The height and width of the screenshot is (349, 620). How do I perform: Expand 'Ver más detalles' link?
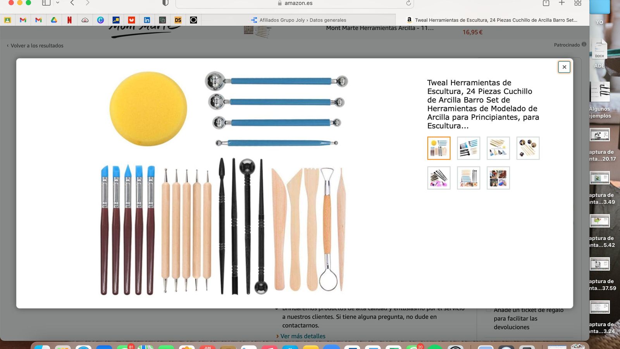[x=303, y=336]
